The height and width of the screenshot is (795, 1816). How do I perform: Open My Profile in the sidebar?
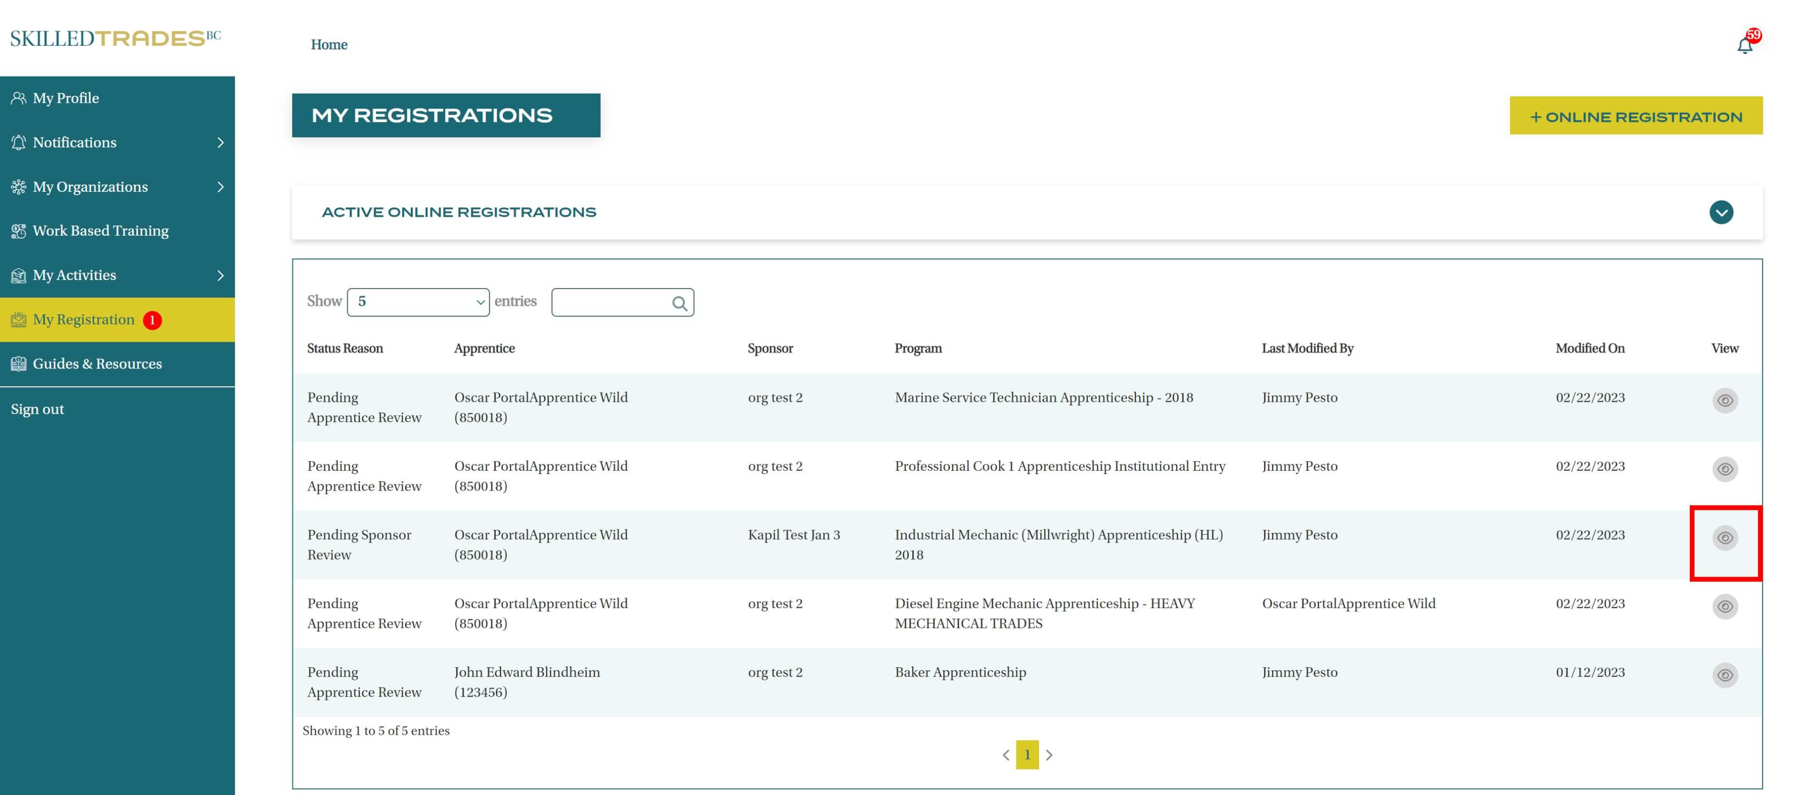[66, 98]
